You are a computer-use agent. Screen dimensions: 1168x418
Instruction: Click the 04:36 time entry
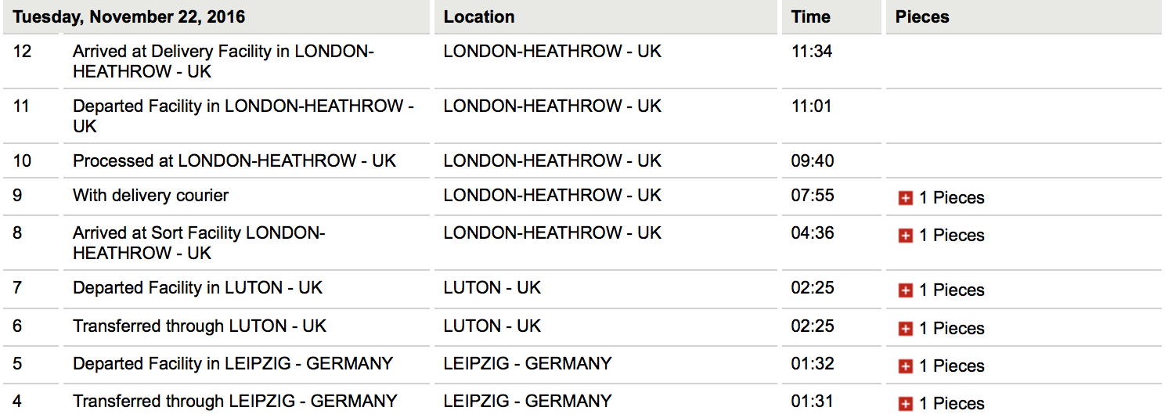click(x=812, y=233)
